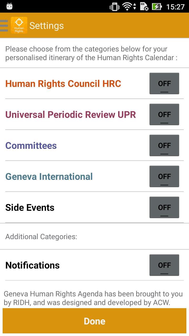This screenshot has height=336, width=189.
Task: Enable Human Rights Council HRC toggle
Action: 164,83
